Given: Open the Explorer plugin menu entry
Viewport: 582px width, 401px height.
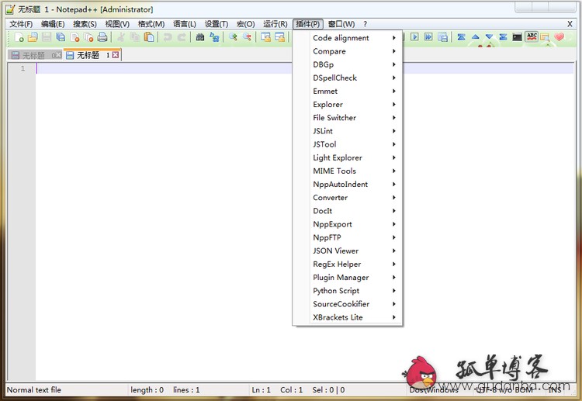Looking at the screenshot, I should point(348,105).
